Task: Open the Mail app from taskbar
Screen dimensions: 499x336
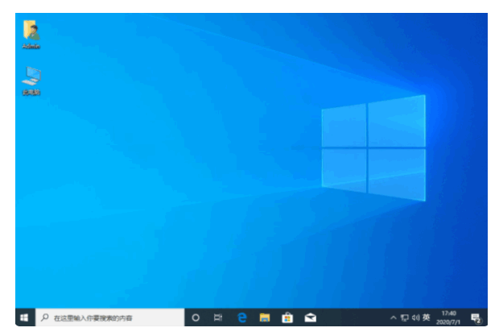Action: click(x=311, y=317)
